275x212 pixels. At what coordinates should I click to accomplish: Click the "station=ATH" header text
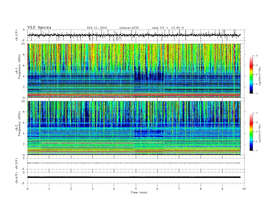[129, 28]
